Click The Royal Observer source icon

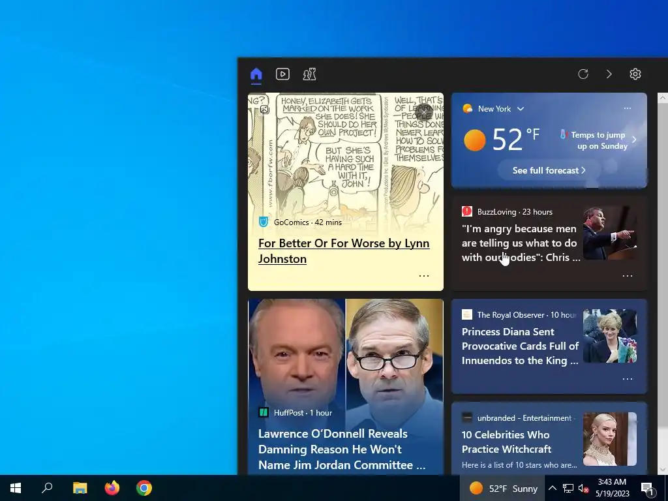(x=467, y=314)
